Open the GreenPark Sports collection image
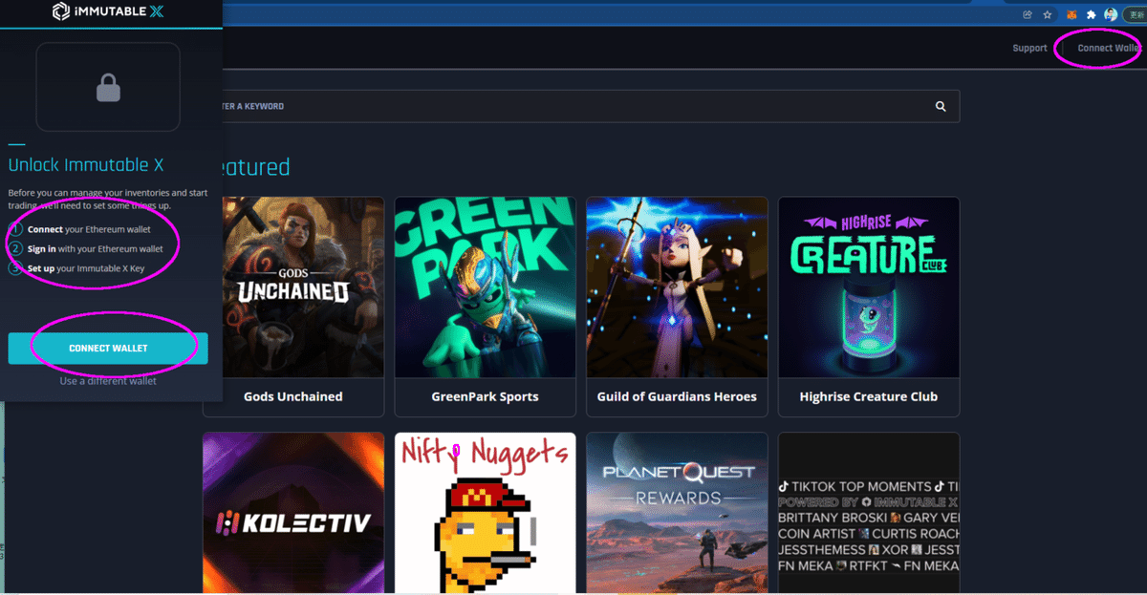1147x595 pixels. [x=486, y=287]
